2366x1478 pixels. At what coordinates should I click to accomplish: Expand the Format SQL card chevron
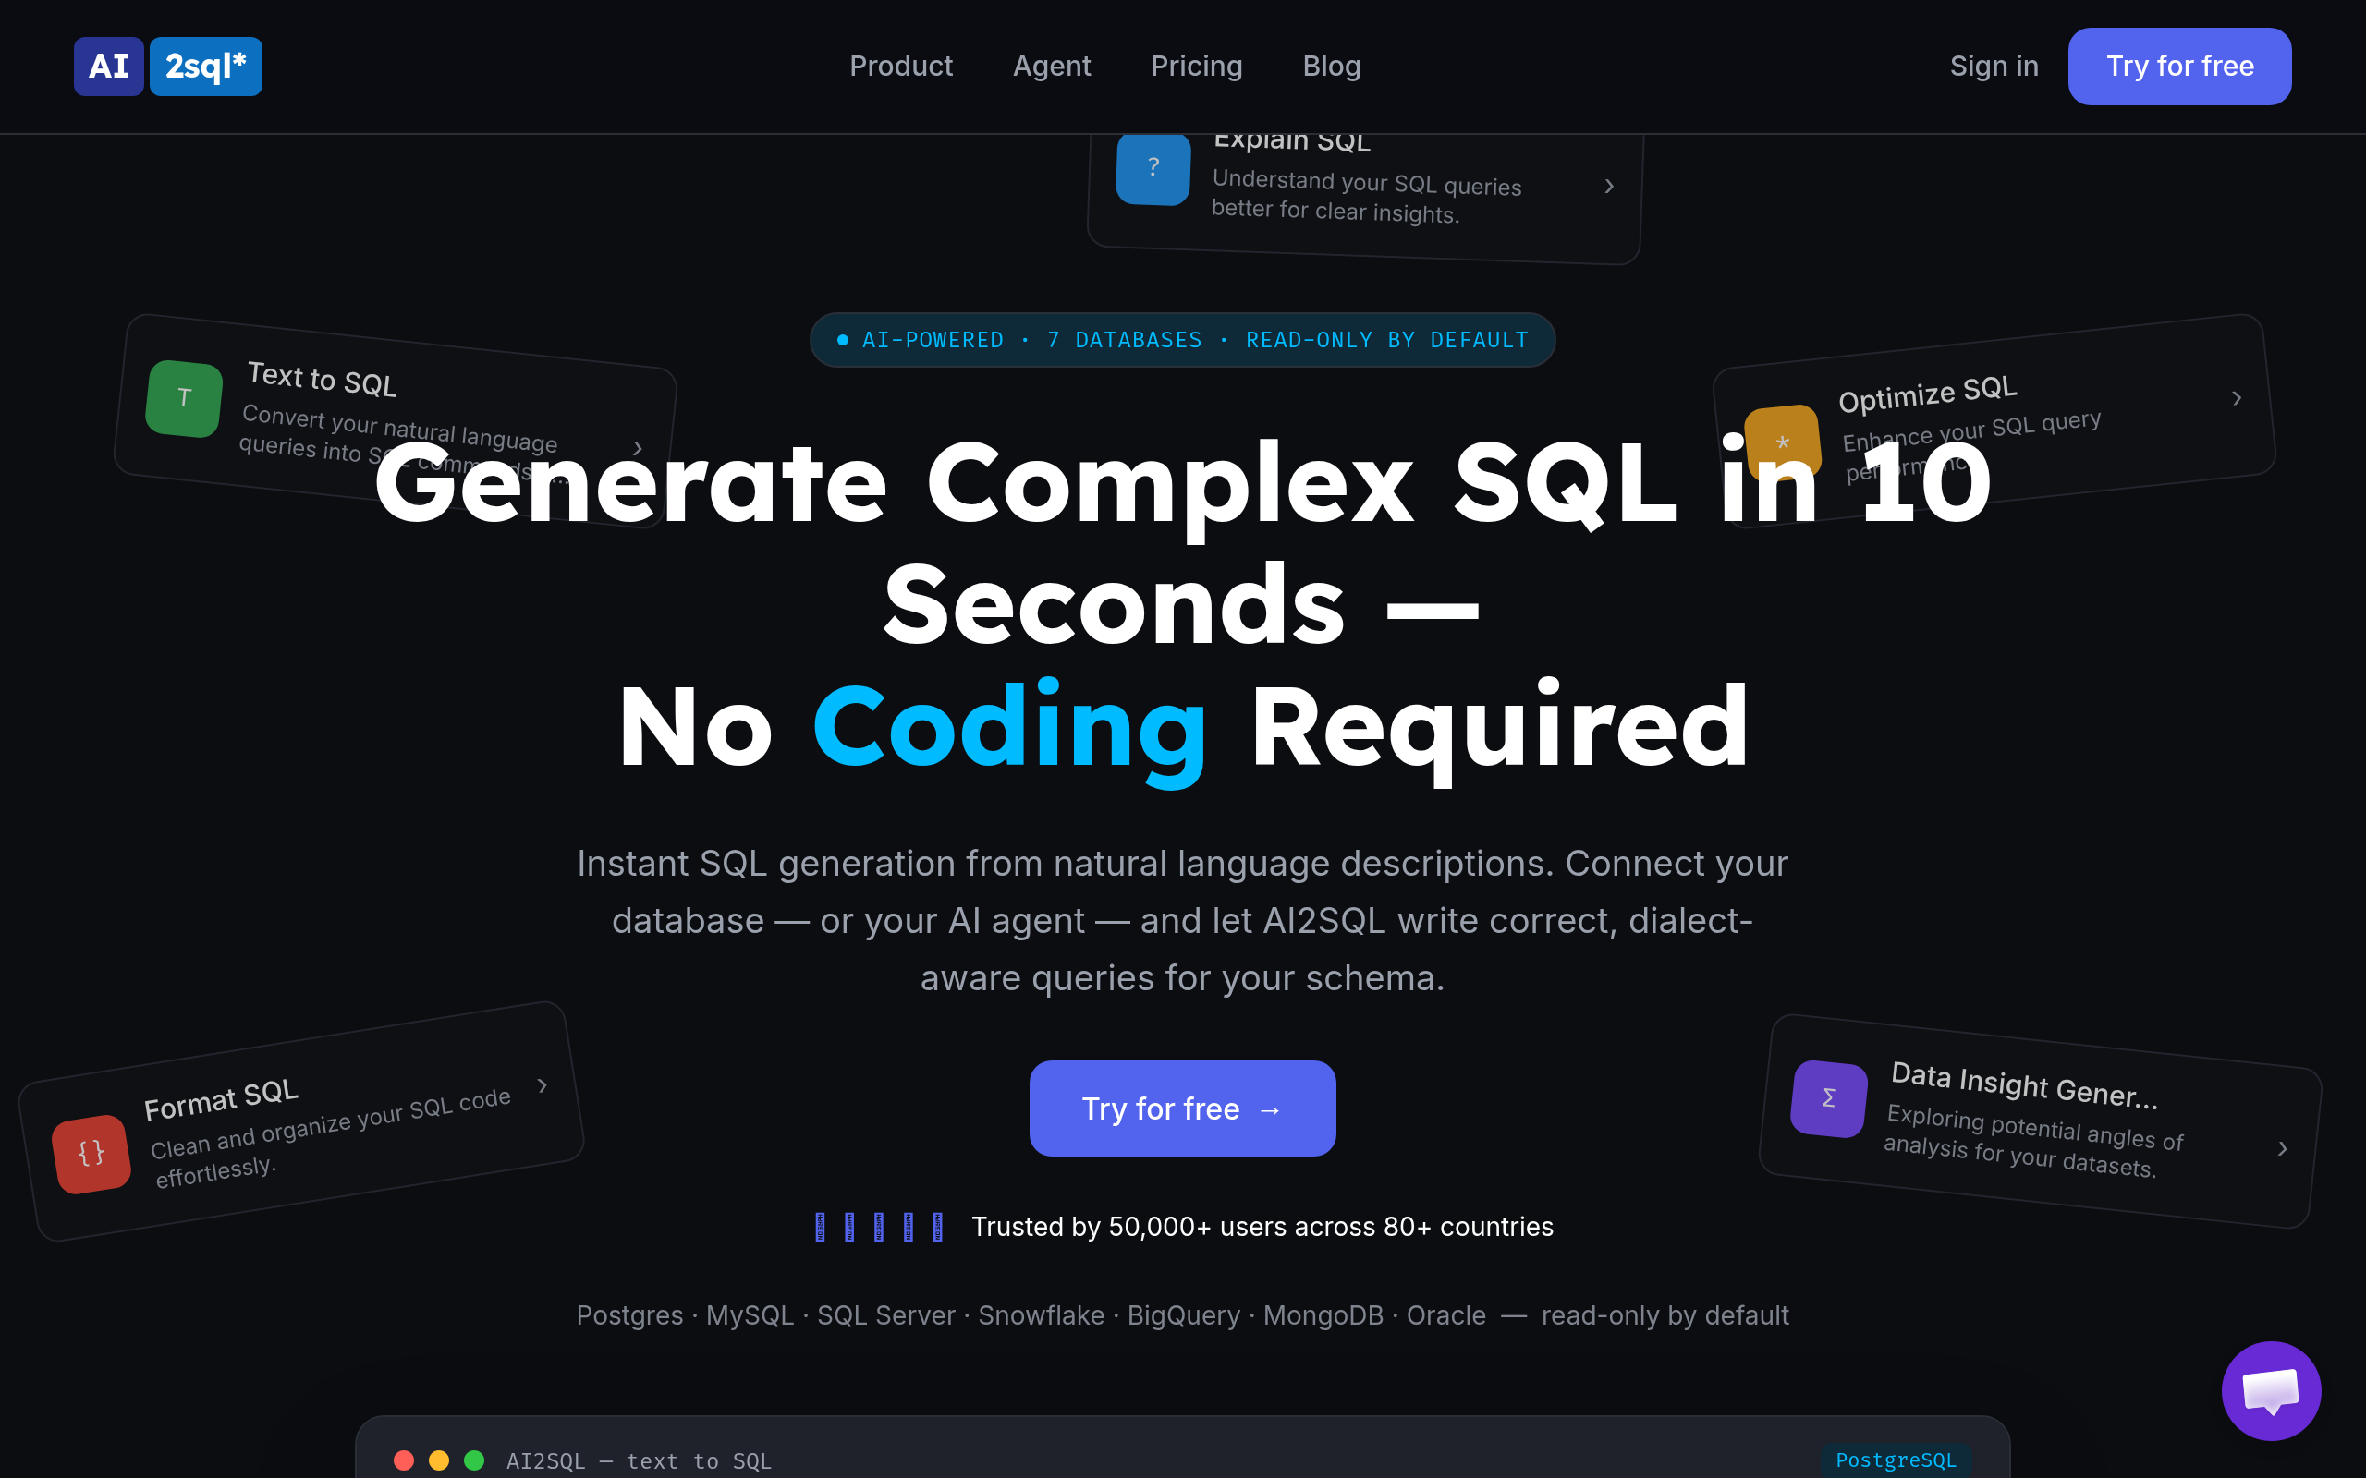pyautogui.click(x=543, y=1085)
